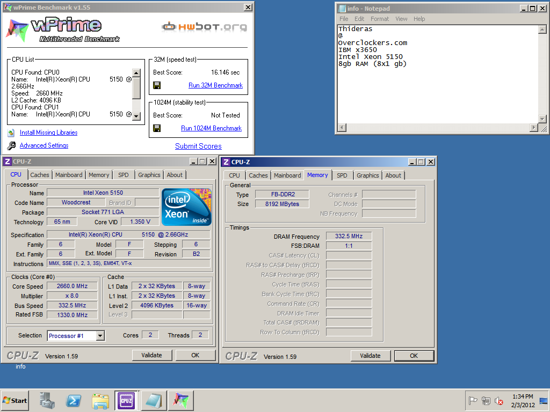Open the File menu in Notepad

click(344, 19)
